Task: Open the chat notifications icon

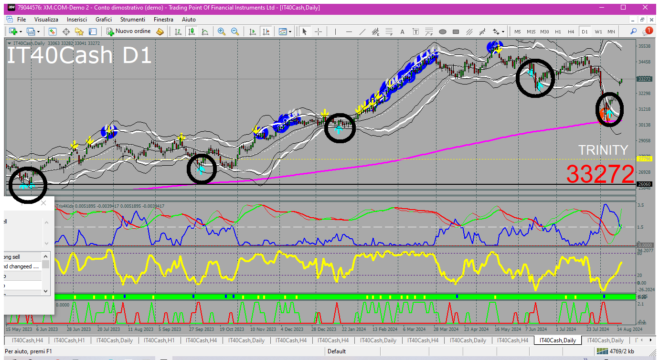Action: point(648,31)
